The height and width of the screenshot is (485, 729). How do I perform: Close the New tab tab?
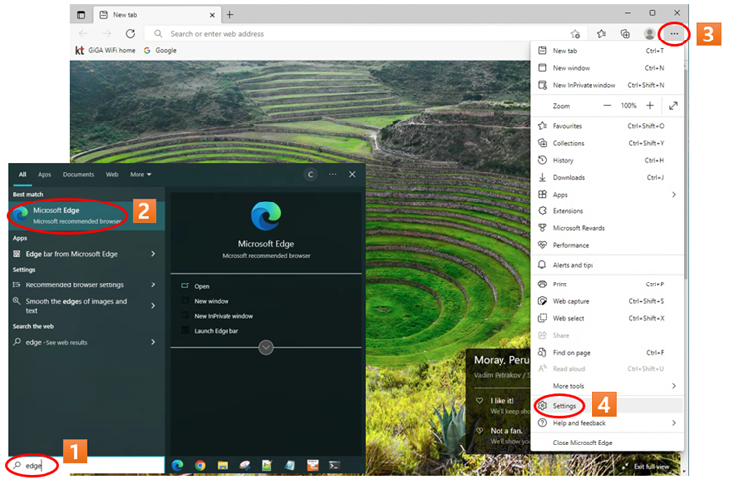tap(212, 15)
